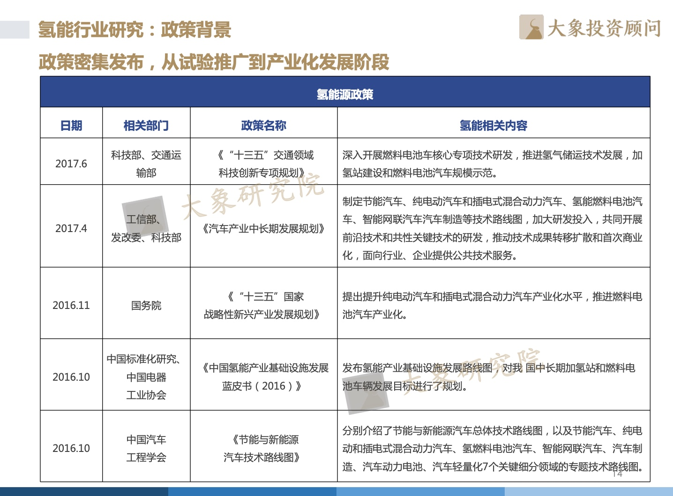This screenshot has height=496, width=673.
Task: Select the slide title 氢能行业研究：政策背景
Action: [x=135, y=30]
